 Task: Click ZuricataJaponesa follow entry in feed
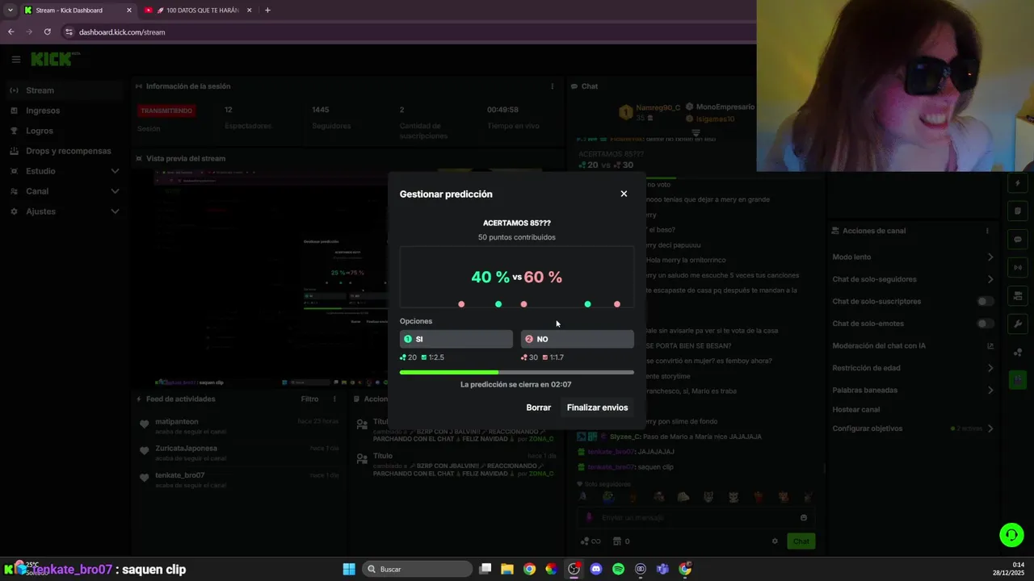pyautogui.click(x=239, y=453)
